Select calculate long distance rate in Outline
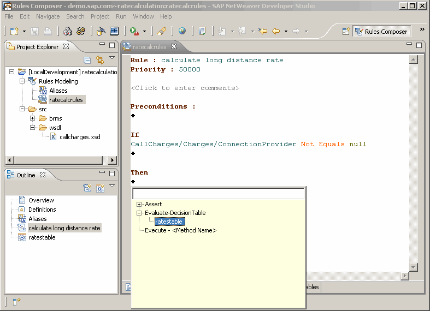Viewport: 430px width, 311px height. (x=64, y=228)
